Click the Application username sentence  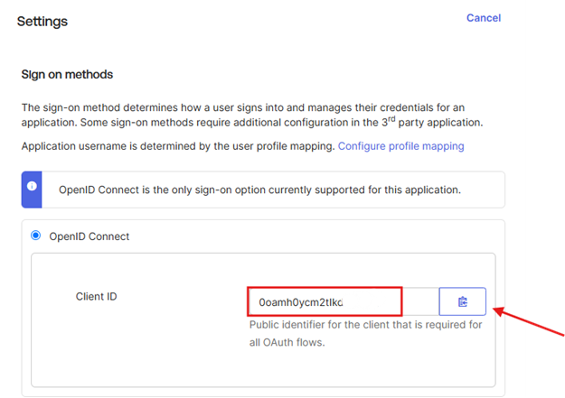tap(178, 145)
